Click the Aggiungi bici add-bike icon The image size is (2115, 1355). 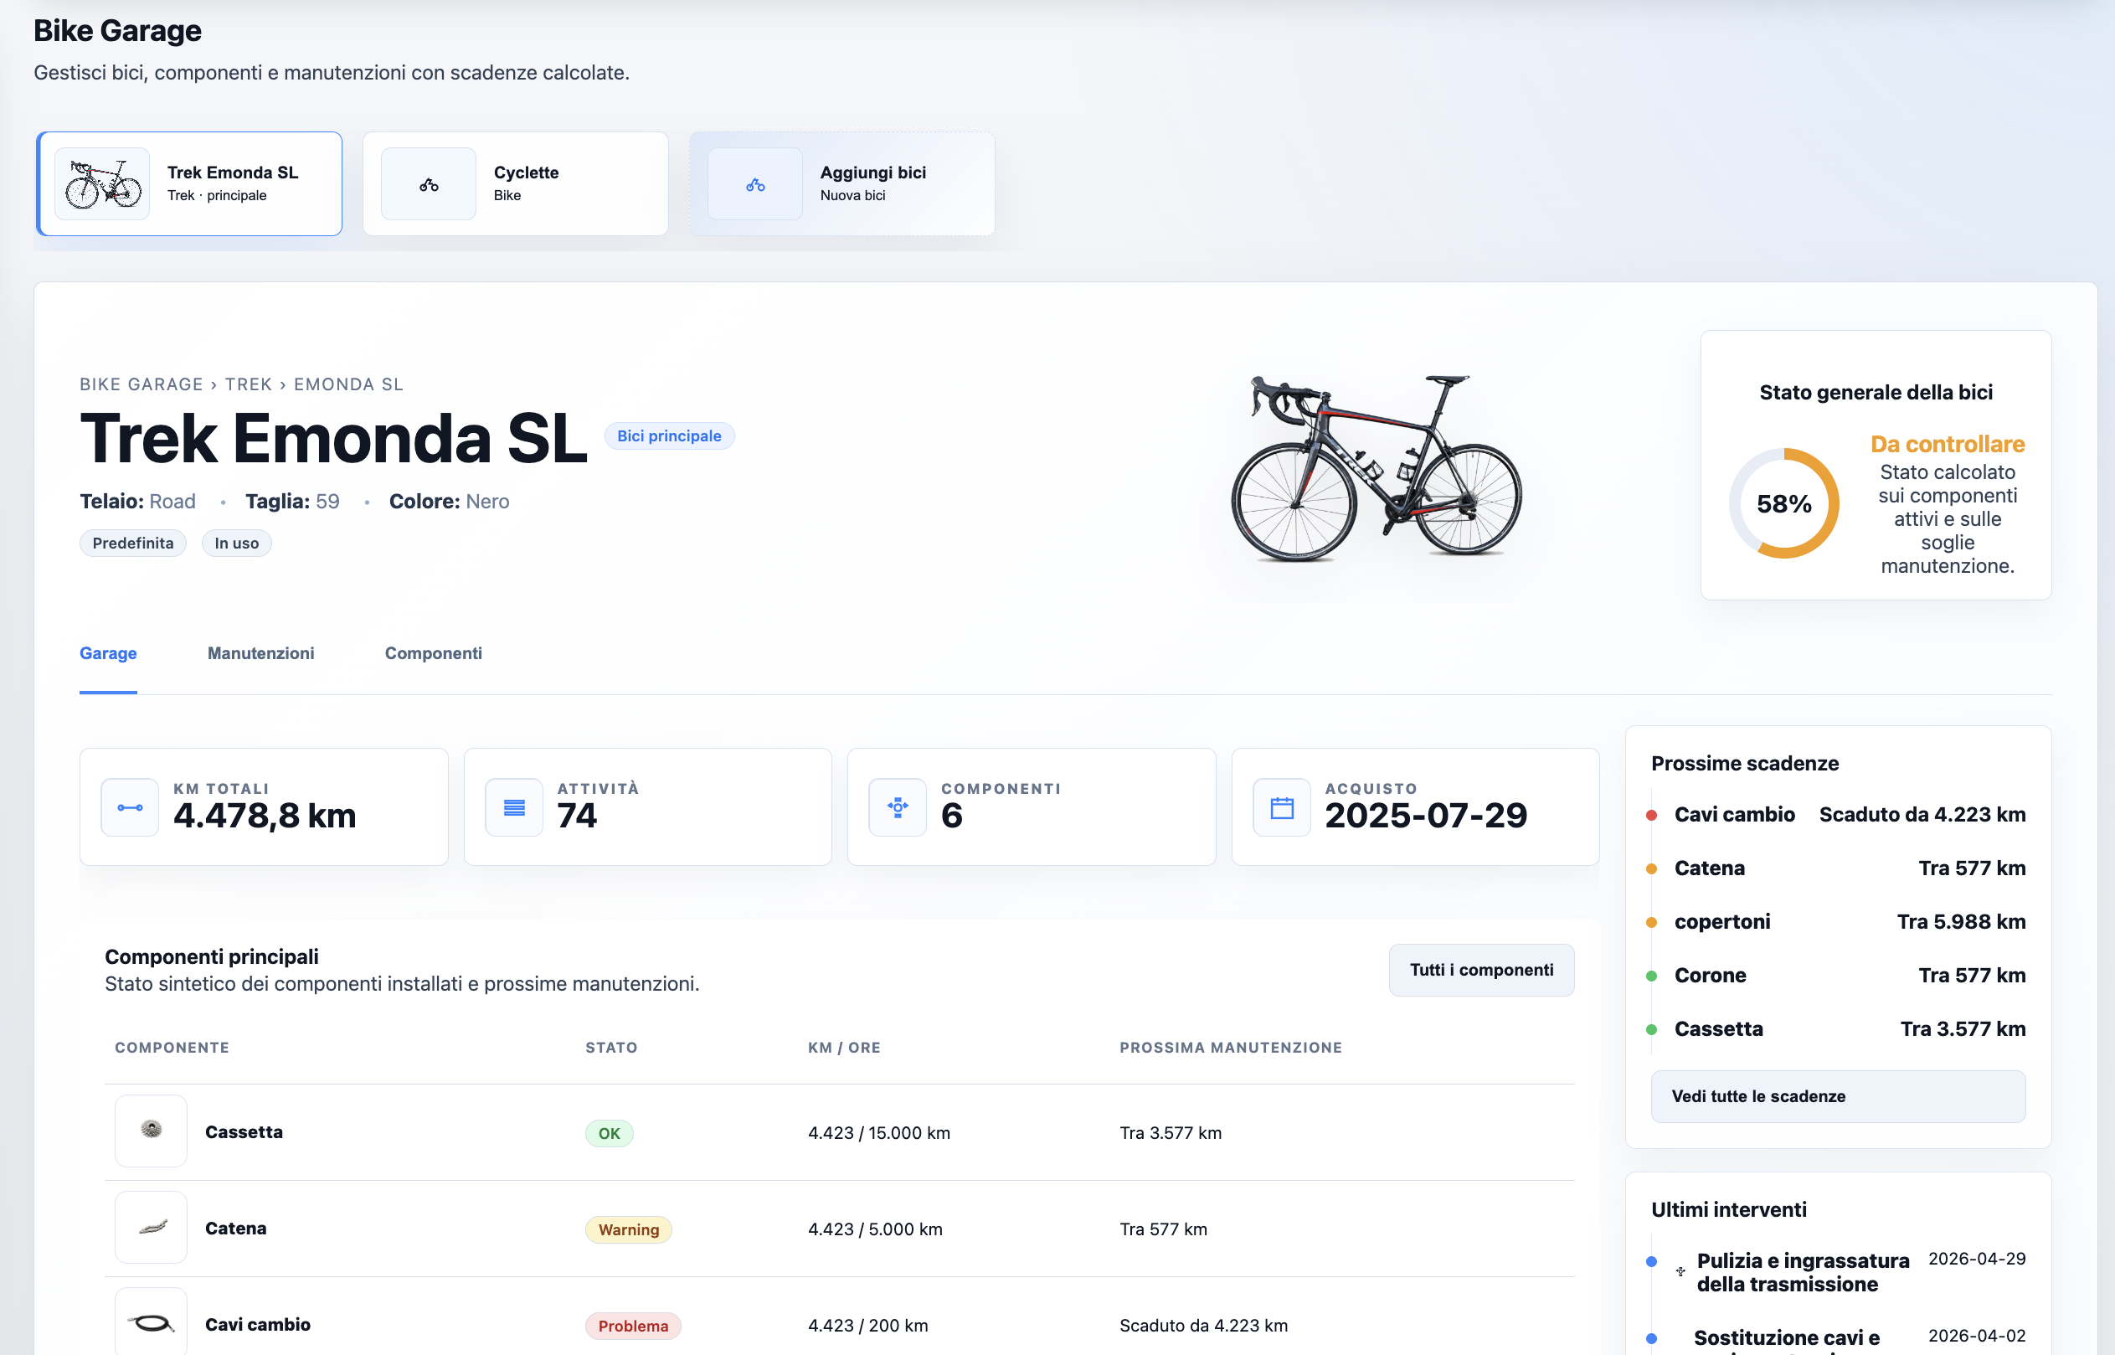pos(754,184)
